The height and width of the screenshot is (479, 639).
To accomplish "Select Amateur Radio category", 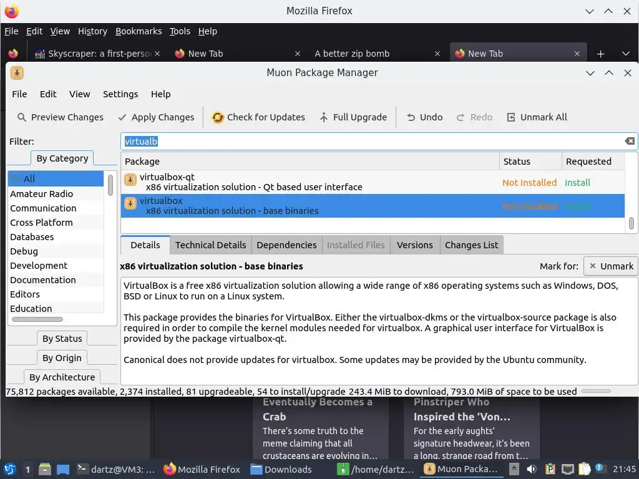I will click(x=56, y=194).
